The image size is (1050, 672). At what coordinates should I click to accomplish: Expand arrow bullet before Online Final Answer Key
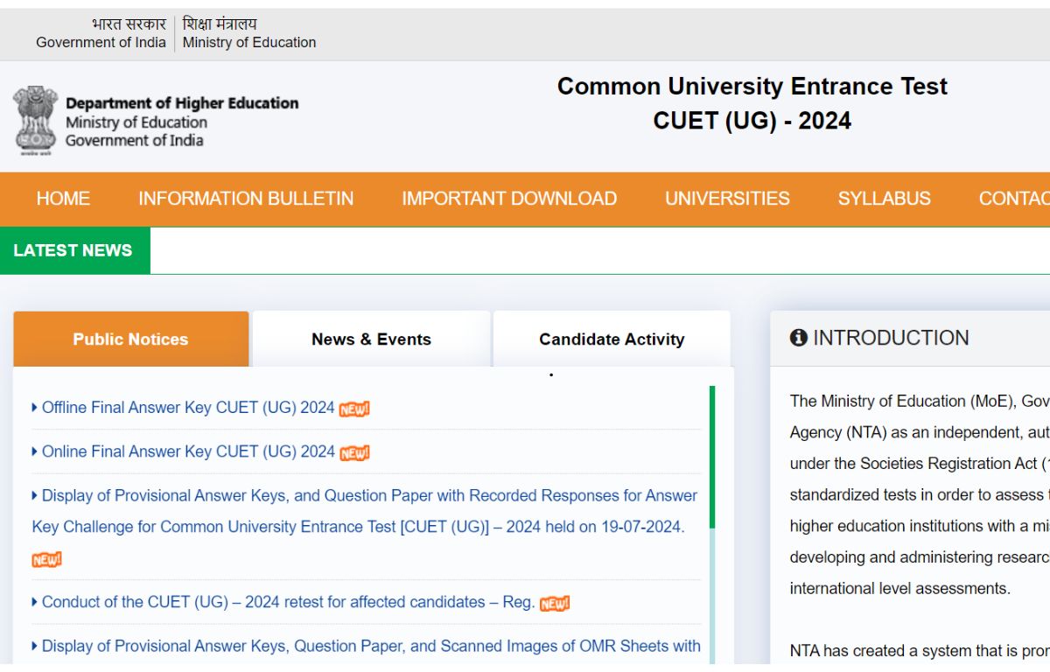point(35,451)
